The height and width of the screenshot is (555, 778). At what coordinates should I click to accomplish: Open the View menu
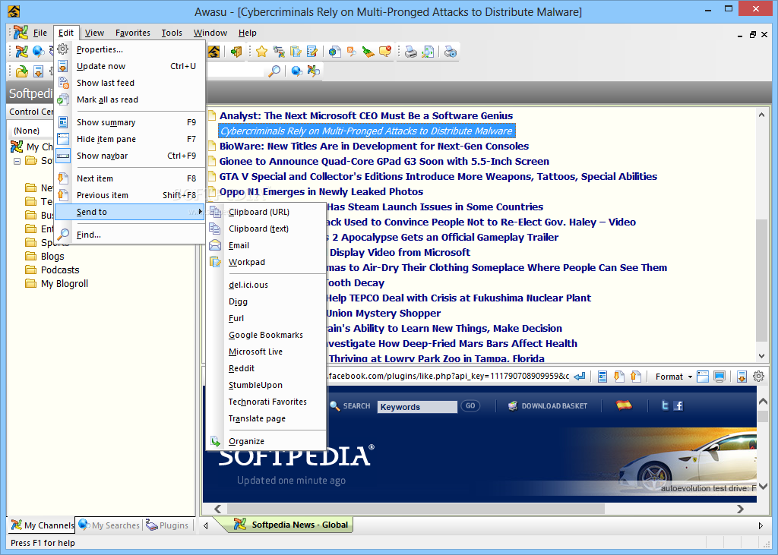coord(94,33)
